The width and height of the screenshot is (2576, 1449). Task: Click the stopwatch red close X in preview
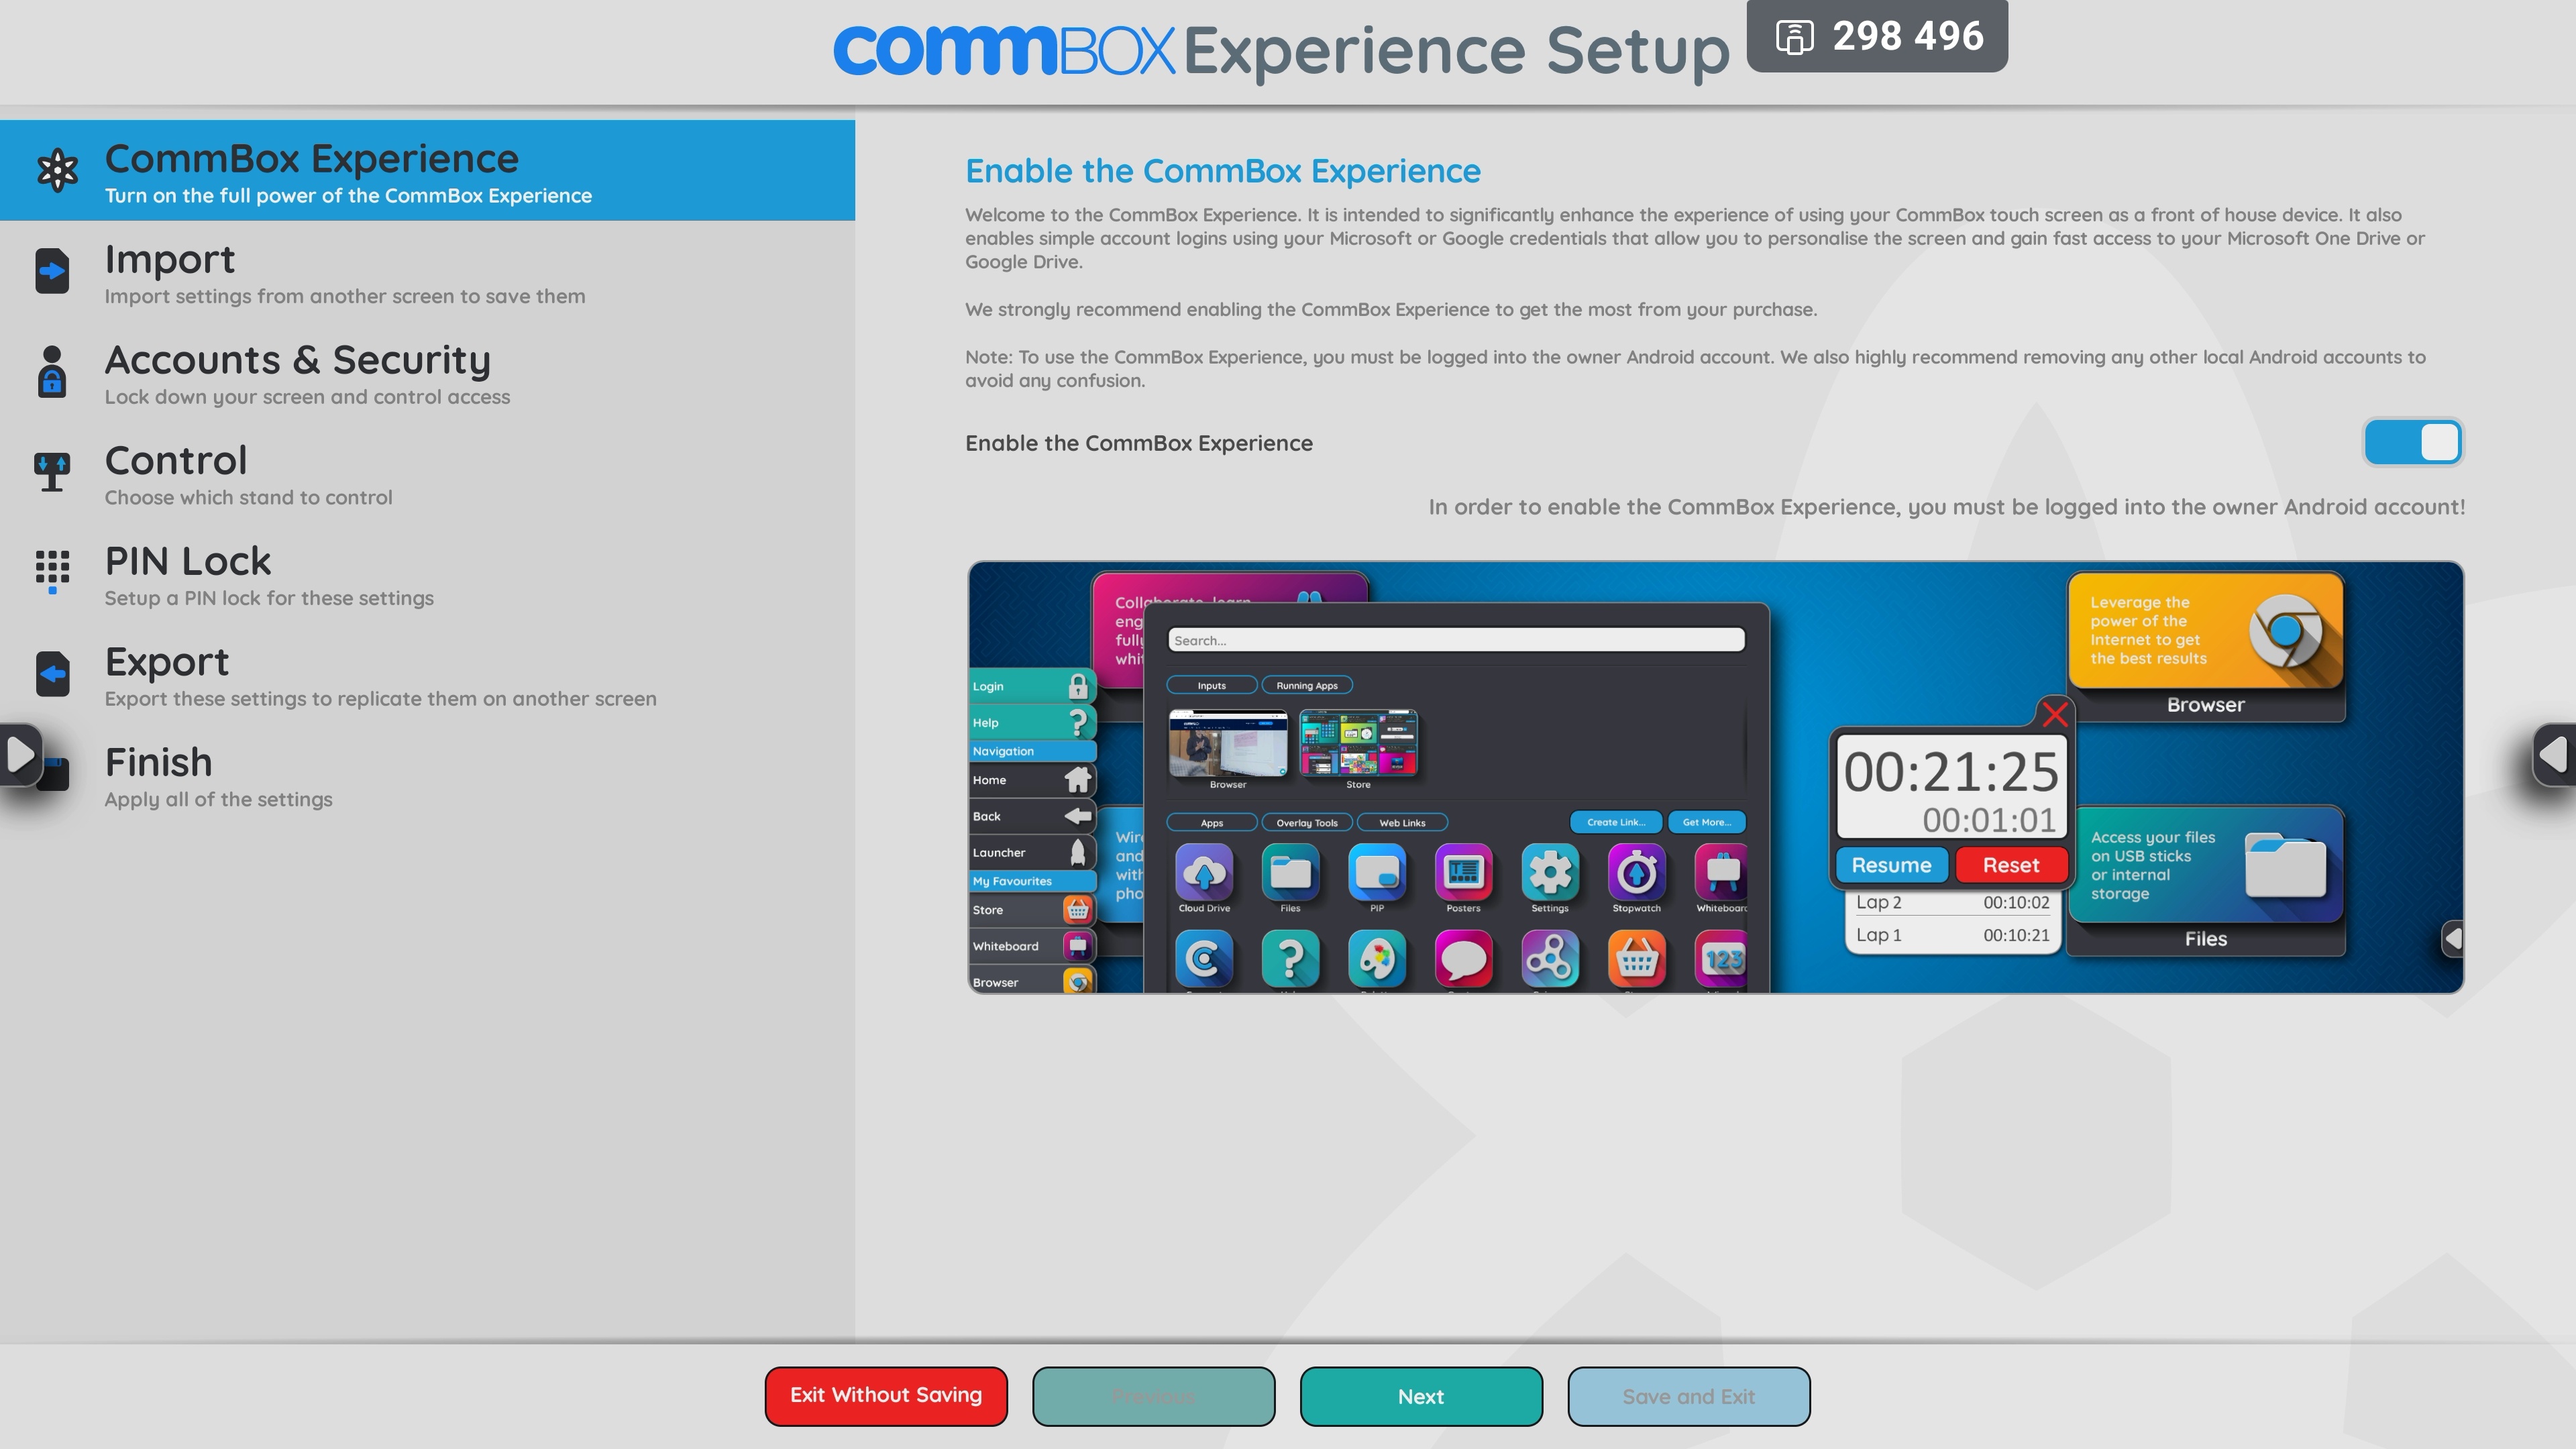coord(2055,714)
